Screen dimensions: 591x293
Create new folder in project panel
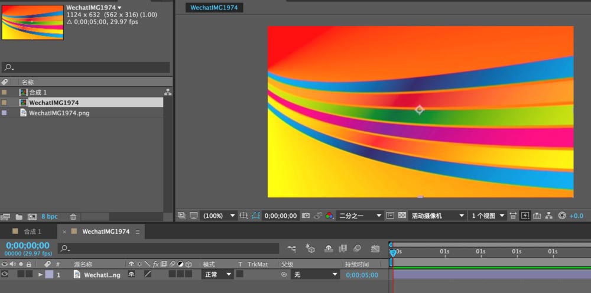pos(19,217)
